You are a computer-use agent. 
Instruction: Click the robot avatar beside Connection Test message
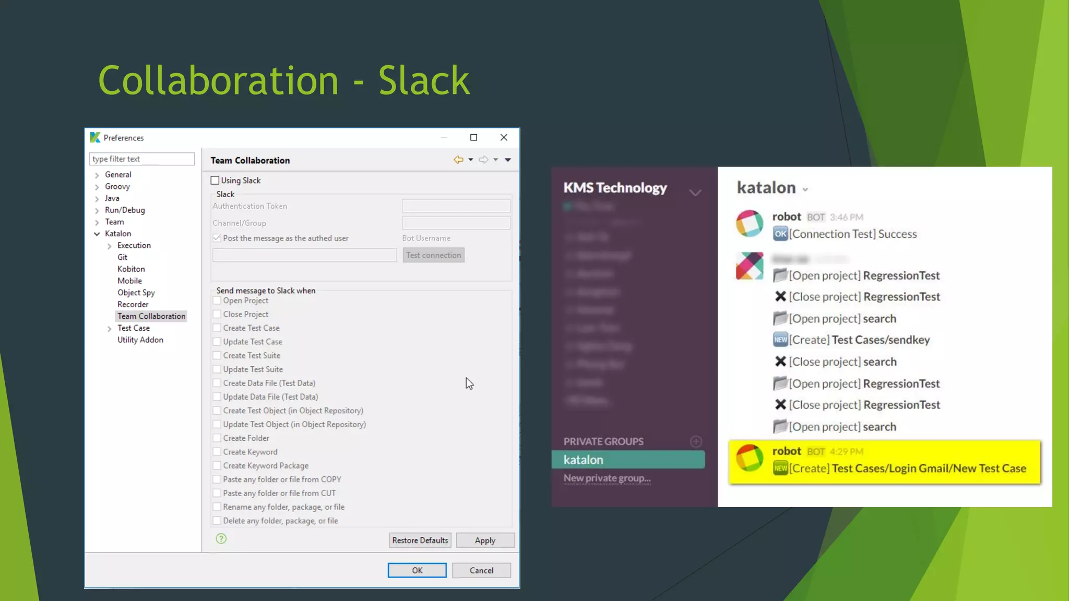(750, 224)
